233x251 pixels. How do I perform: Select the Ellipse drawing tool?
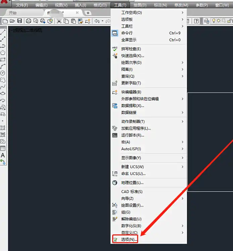click(x=3, y=93)
